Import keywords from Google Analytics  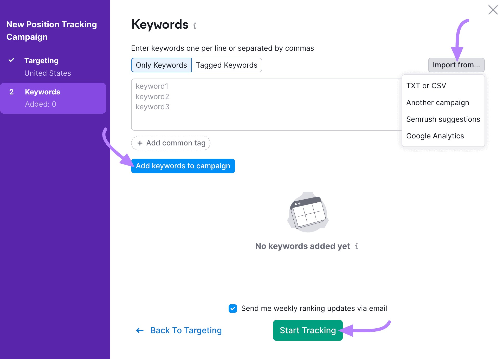pos(435,136)
